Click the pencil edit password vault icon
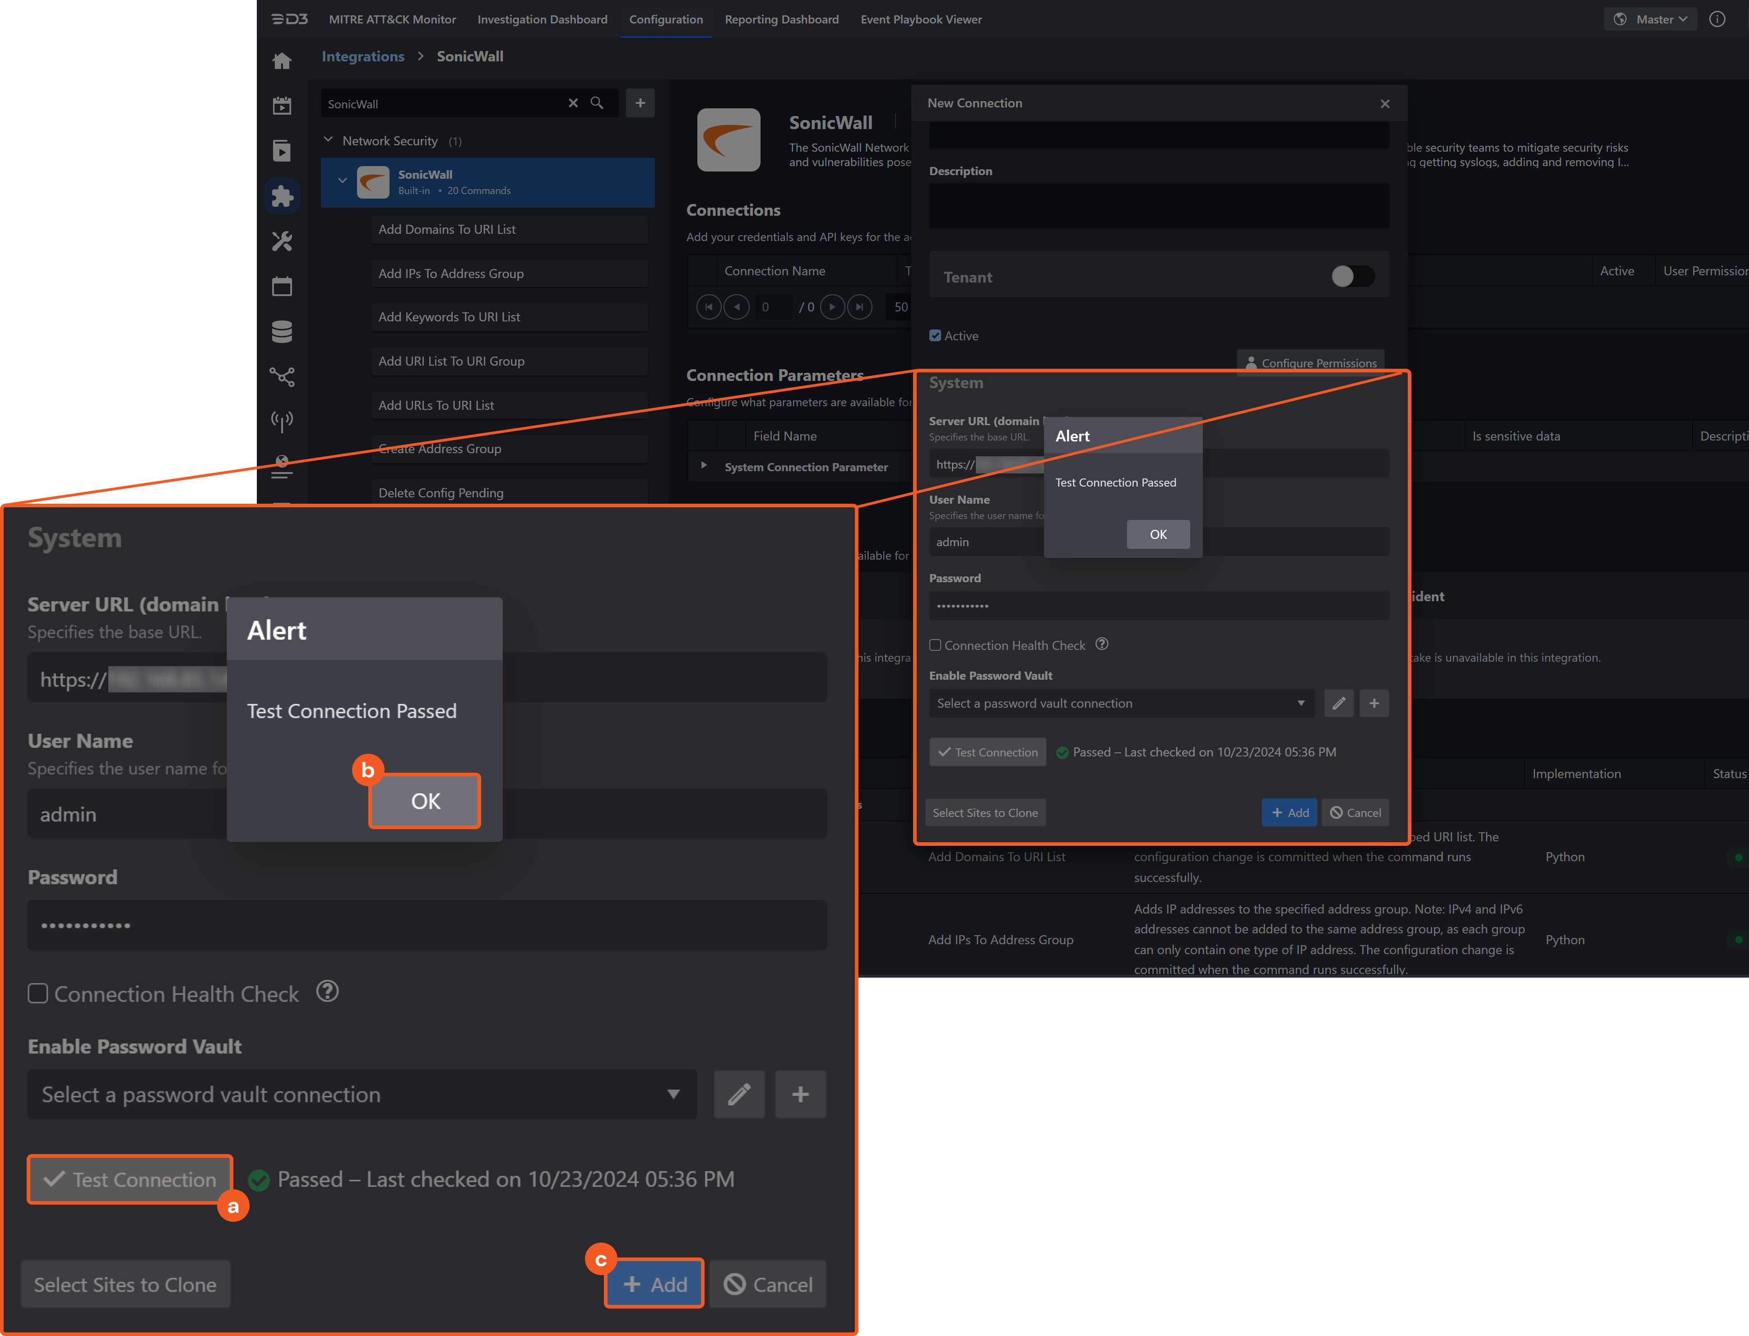1749x1336 pixels. coord(1339,703)
